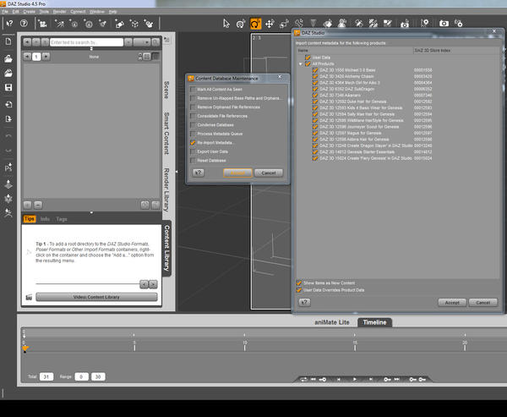
Task: Open the Edit menu
Action: [x=15, y=12]
